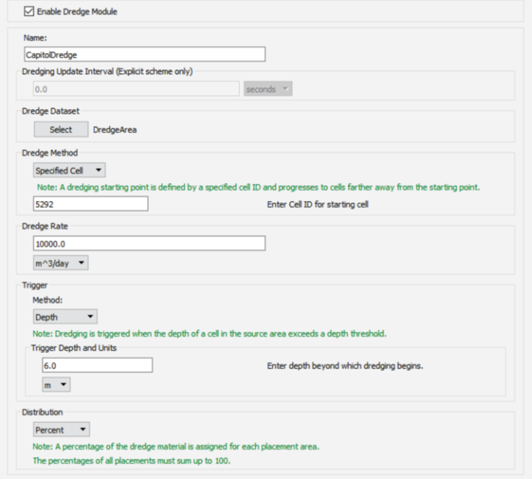Open the m trigger depth units dropdown
The width and height of the screenshot is (532, 479).
click(x=56, y=385)
